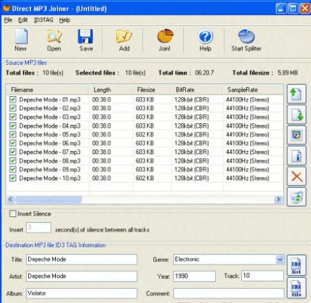Uncheck Depeche Mode - 01.mp3
This screenshot has width=311, height=303.
pyautogui.click(x=13, y=100)
